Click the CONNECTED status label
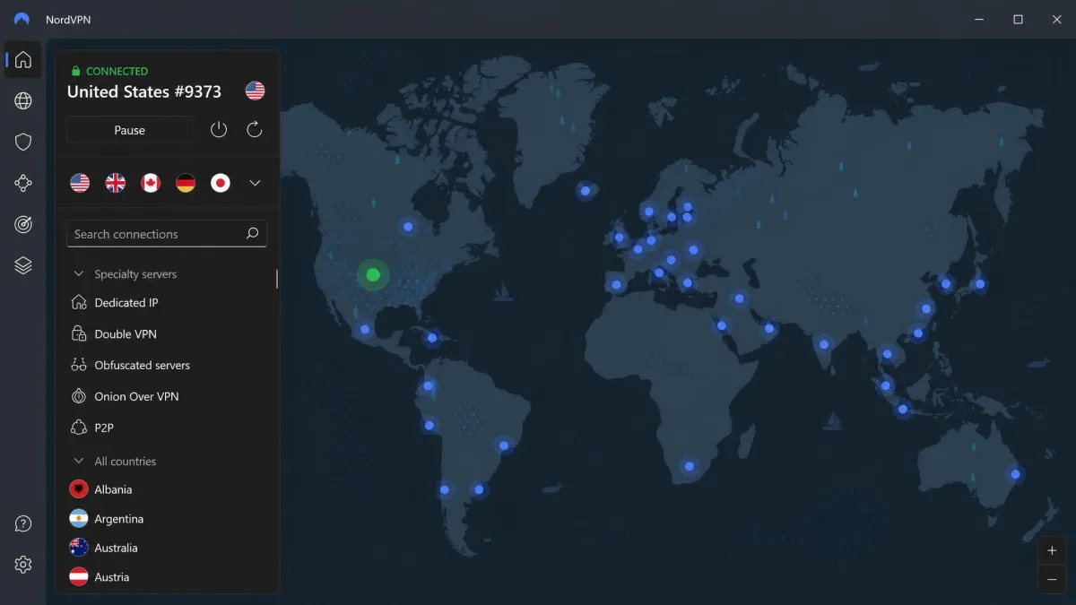1076x605 pixels. (x=117, y=71)
